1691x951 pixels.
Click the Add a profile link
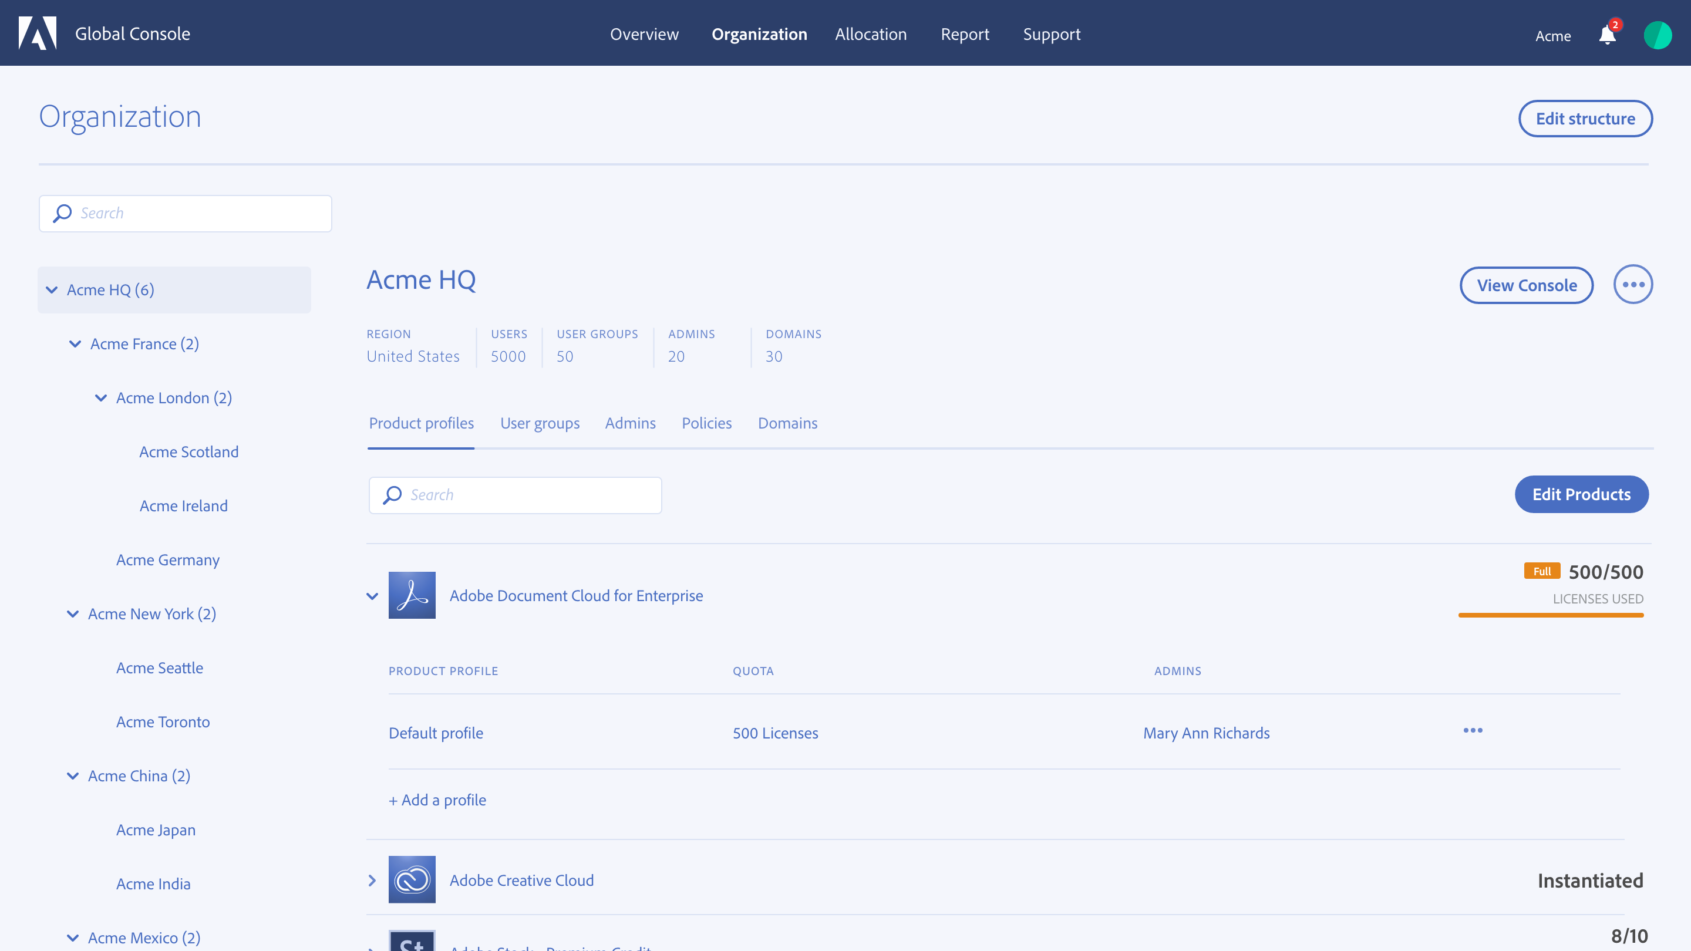(437, 800)
